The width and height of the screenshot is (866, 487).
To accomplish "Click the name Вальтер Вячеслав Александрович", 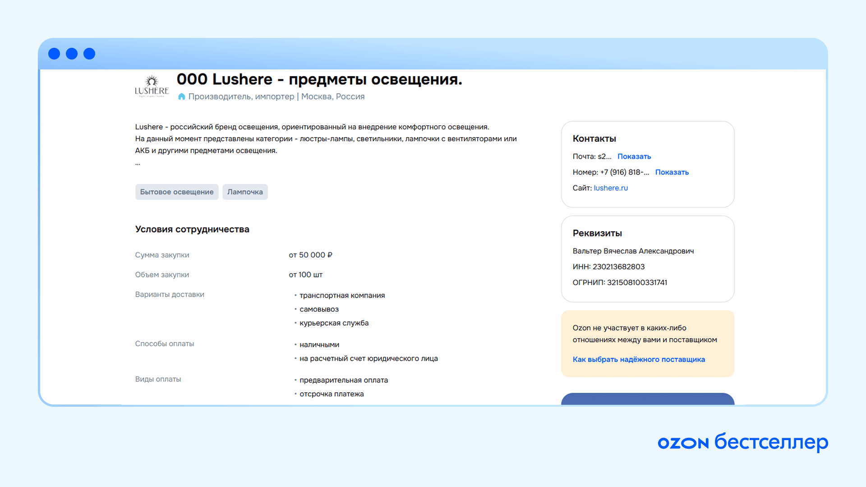I will pos(633,251).
